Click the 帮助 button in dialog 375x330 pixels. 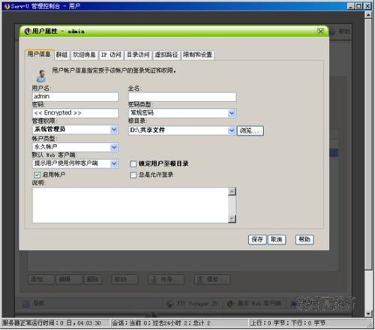(304, 239)
